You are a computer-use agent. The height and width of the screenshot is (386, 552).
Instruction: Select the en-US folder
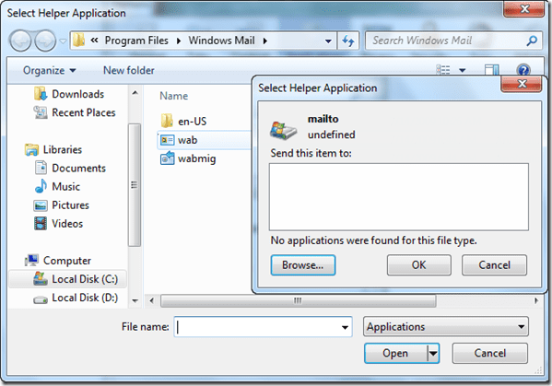193,122
